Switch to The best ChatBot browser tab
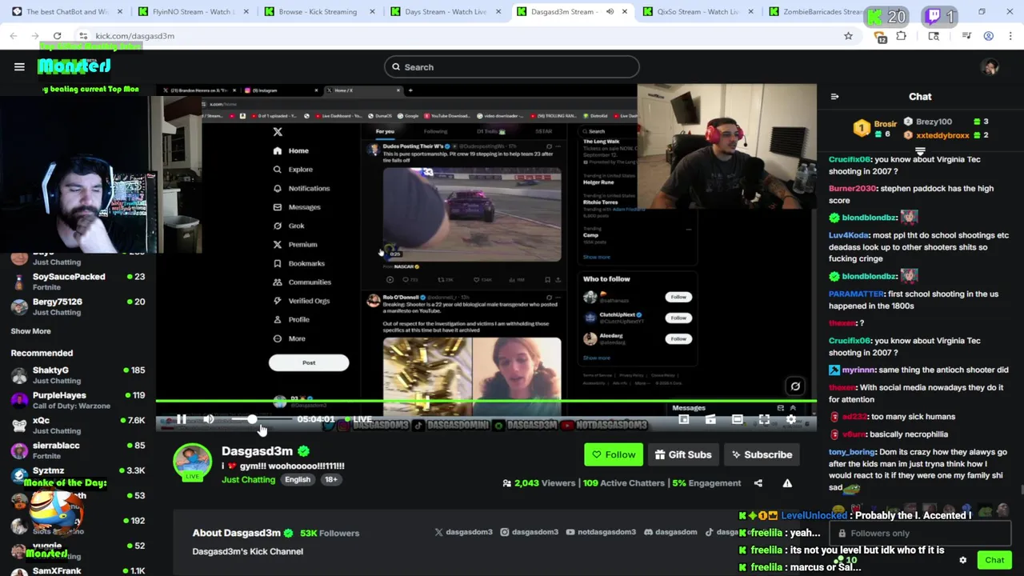The image size is (1024, 576). pyautogui.click(x=68, y=12)
